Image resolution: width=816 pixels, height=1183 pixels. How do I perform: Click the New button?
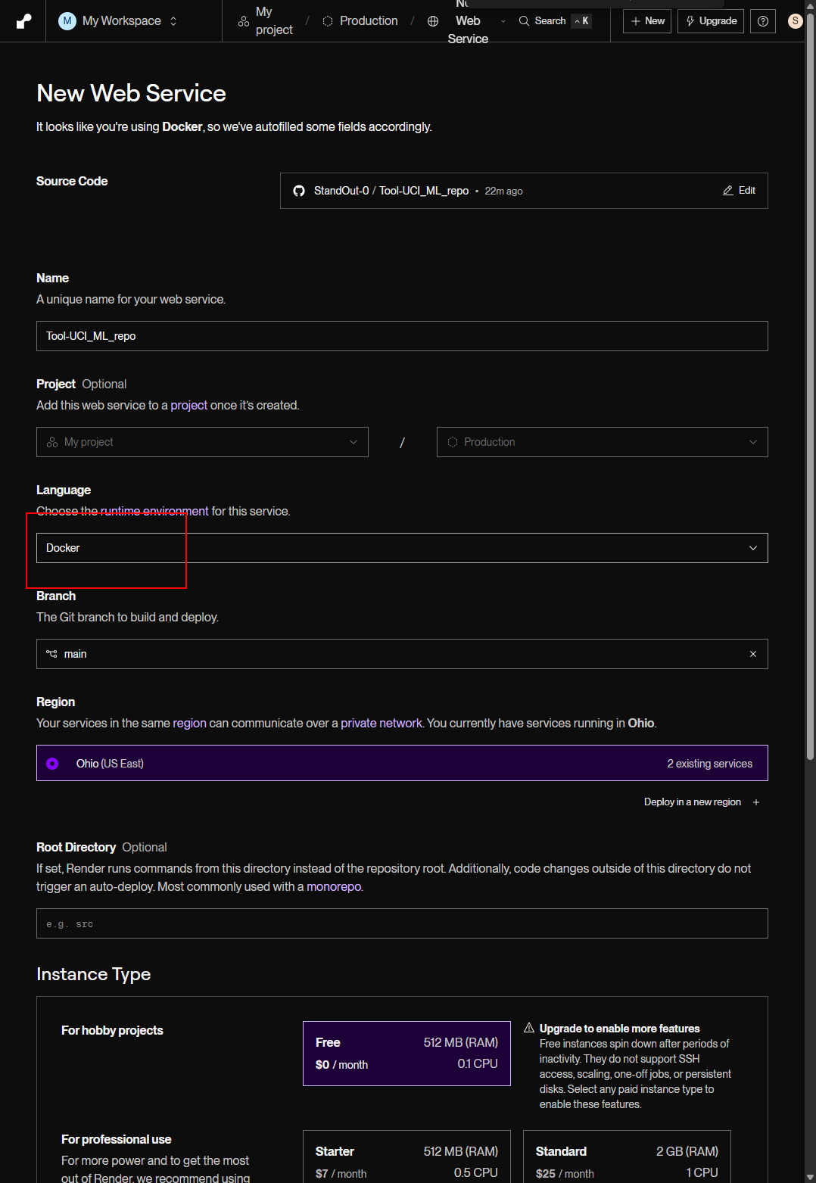pyautogui.click(x=647, y=21)
